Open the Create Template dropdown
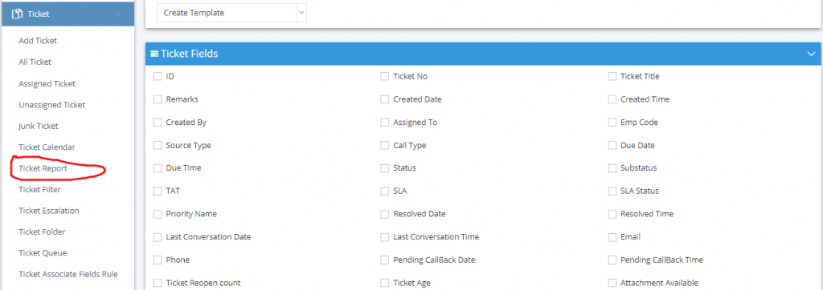Viewport: 823px width, 290px height. pos(231,13)
